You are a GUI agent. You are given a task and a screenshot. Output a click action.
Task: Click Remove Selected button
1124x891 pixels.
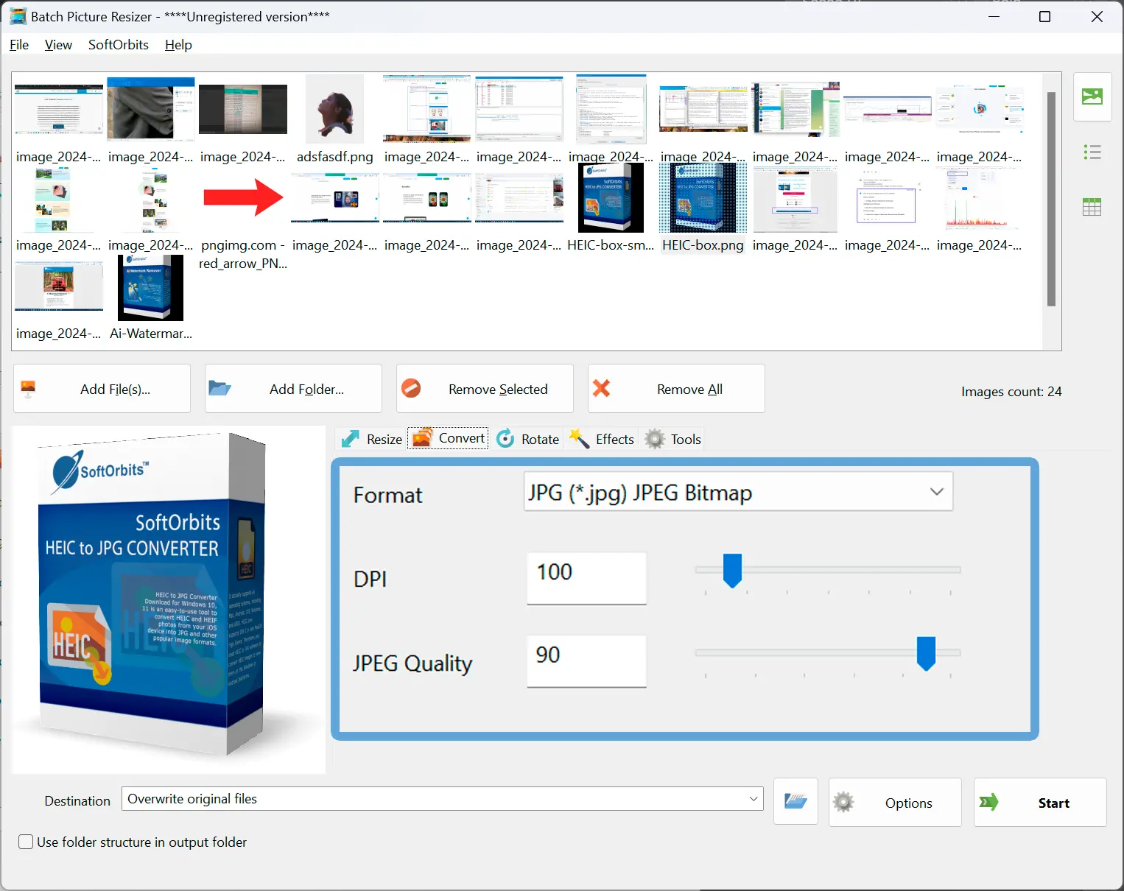click(485, 389)
